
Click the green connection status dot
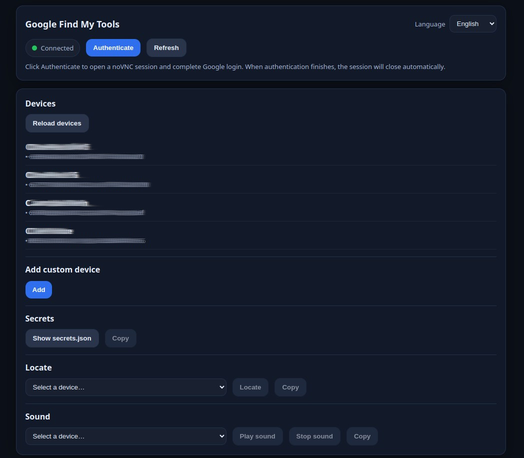pyautogui.click(x=34, y=48)
